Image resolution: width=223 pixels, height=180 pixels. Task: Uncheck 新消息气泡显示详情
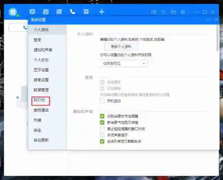click(102, 123)
